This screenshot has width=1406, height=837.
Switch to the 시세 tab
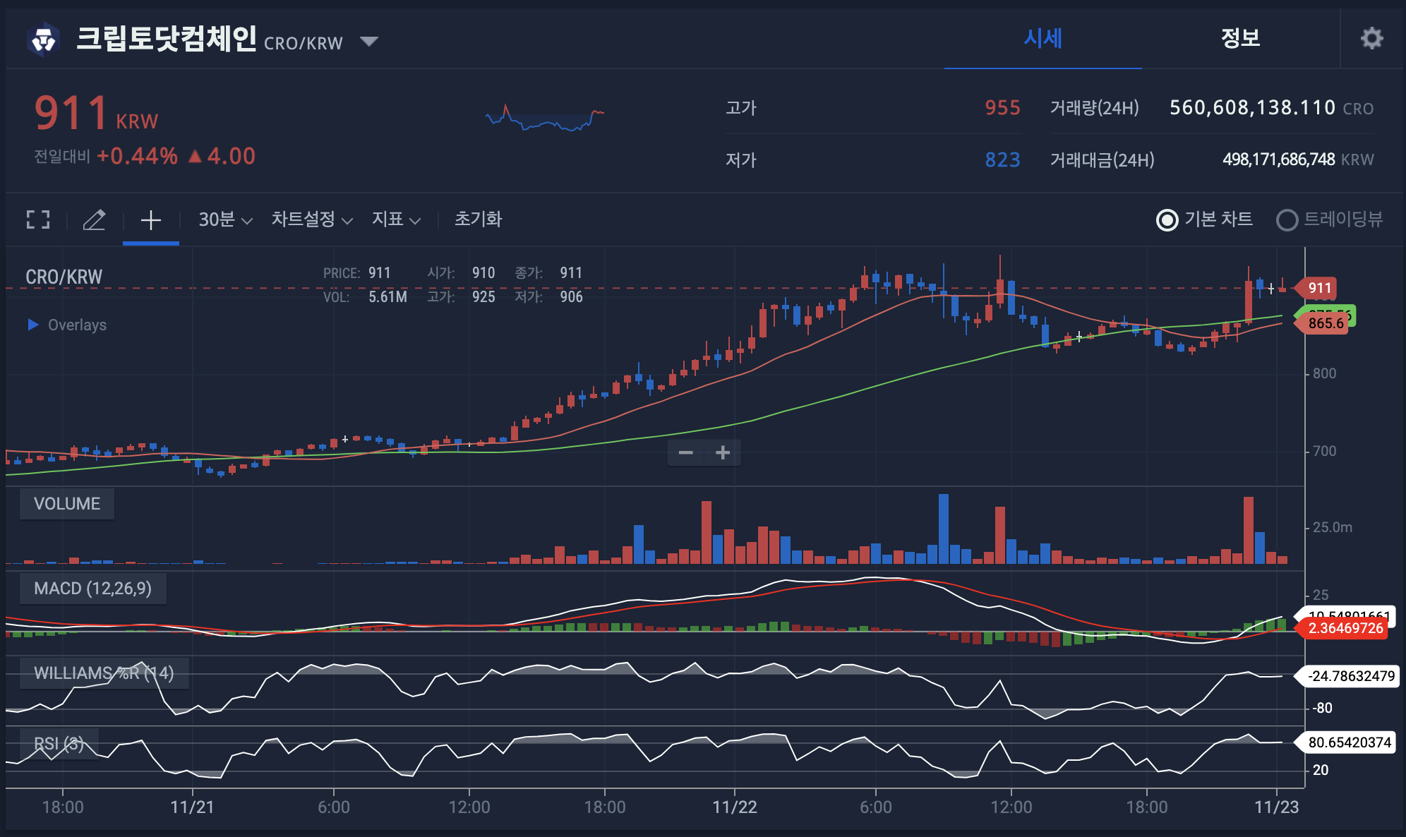coord(1043,38)
